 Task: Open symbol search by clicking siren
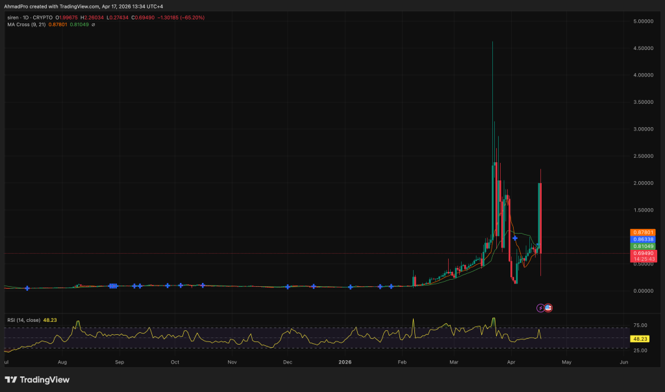pos(12,18)
